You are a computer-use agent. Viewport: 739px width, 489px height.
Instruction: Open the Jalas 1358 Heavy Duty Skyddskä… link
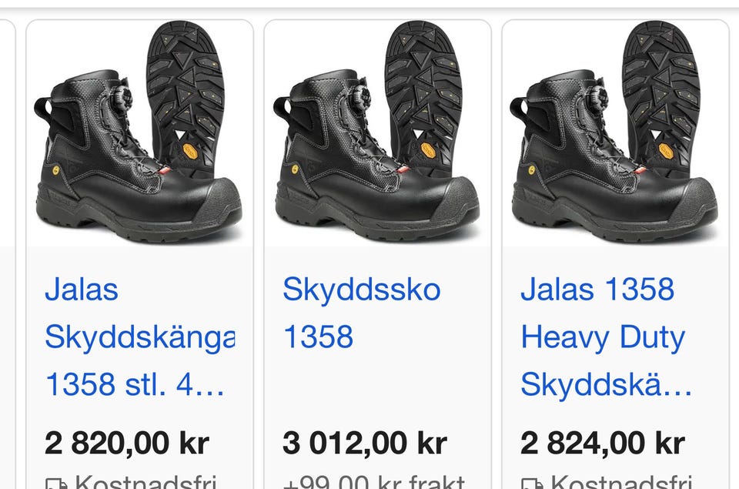point(606,337)
